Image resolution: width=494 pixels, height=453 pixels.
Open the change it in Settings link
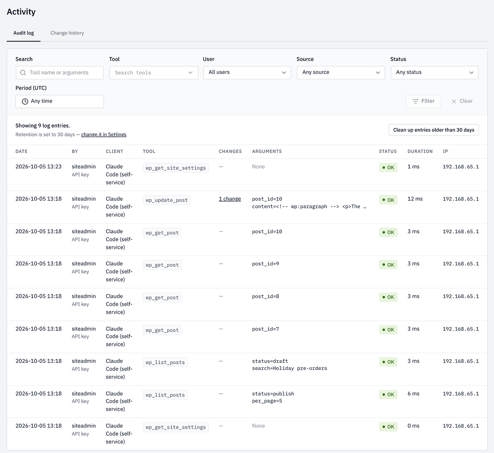click(x=104, y=134)
